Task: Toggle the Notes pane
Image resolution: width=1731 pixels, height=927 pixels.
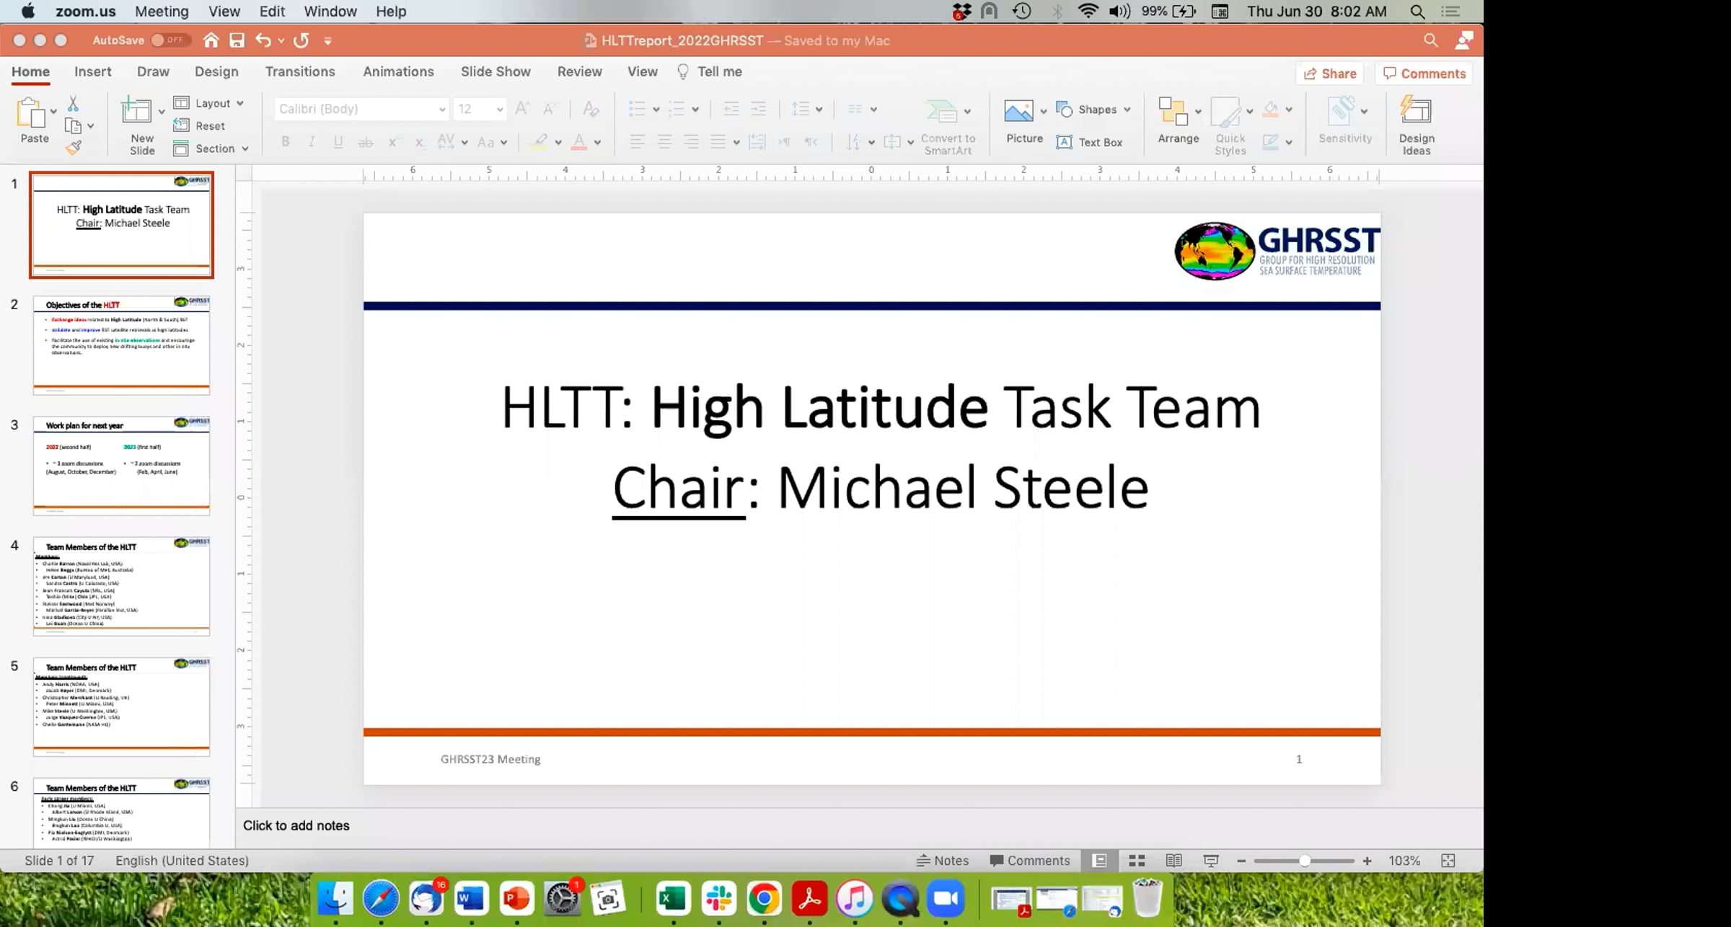Action: pyautogui.click(x=943, y=861)
